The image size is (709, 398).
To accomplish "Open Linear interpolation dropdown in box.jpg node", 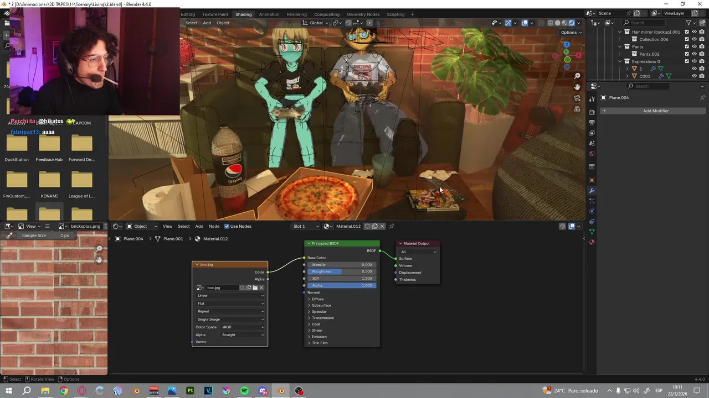I will [x=230, y=295].
